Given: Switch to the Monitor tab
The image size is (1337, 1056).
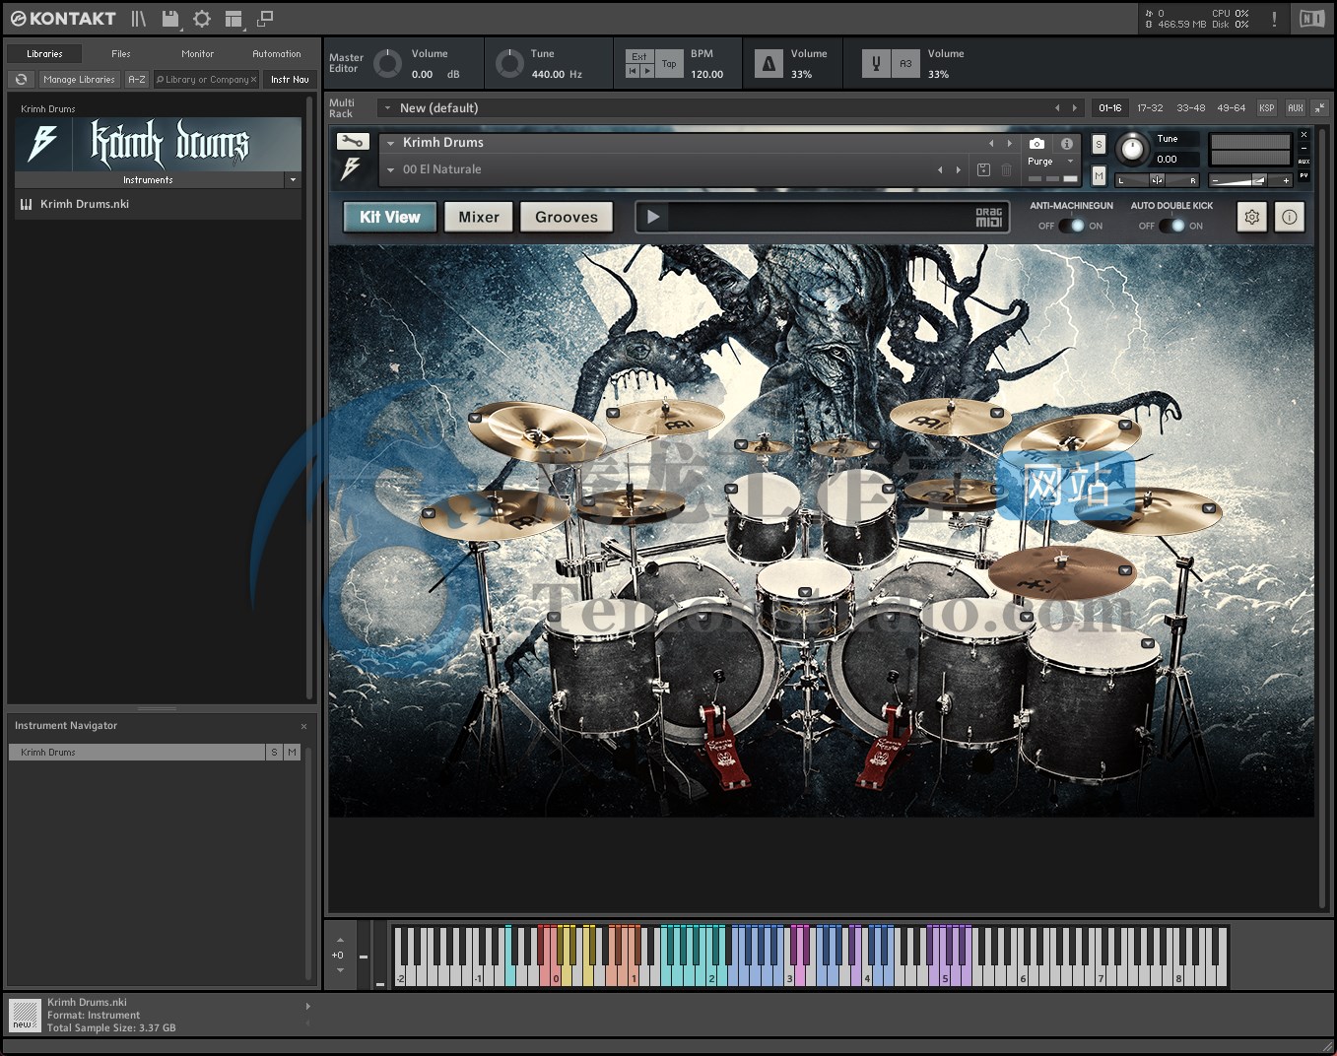Looking at the screenshot, I should (197, 54).
